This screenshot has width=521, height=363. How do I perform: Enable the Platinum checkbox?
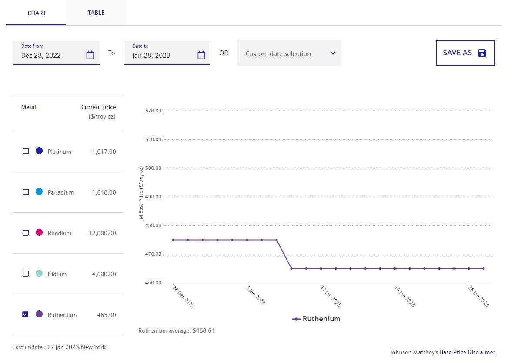(x=26, y=151)
